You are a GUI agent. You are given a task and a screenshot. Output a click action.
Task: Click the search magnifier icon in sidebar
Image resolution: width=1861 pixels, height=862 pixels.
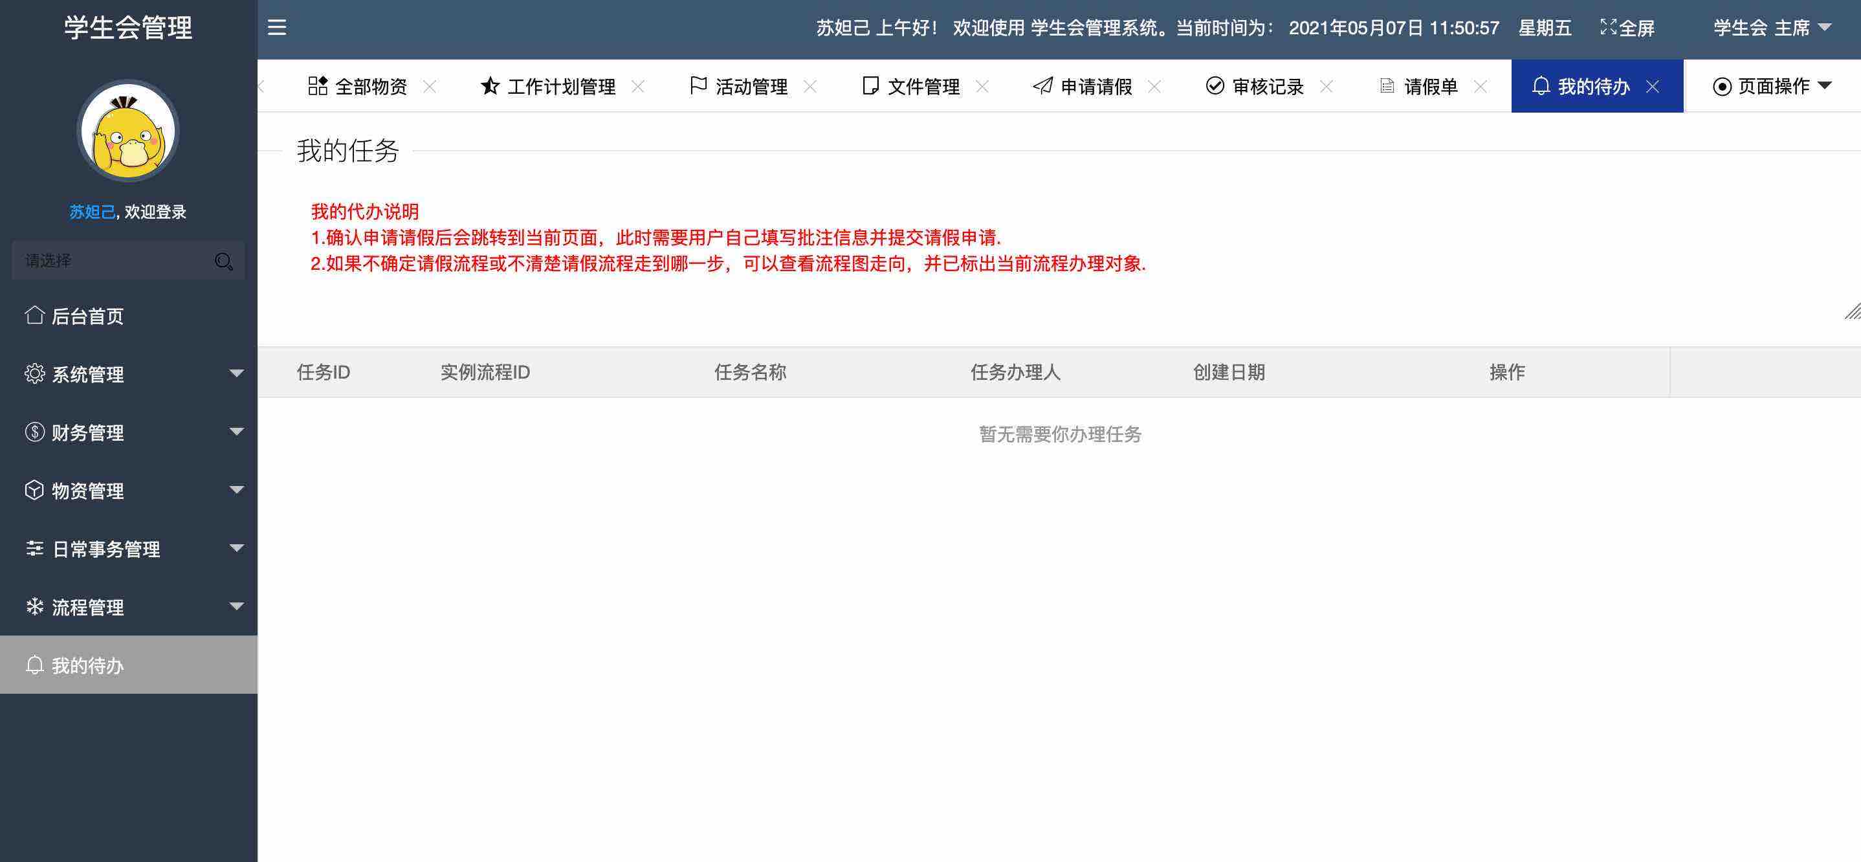point(223,261)
